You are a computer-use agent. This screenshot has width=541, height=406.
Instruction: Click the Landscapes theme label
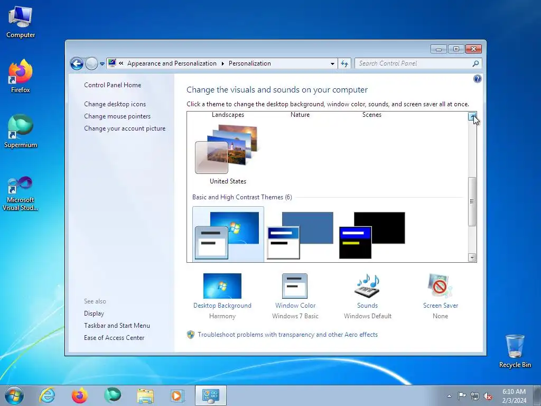[x=228, y=115]
